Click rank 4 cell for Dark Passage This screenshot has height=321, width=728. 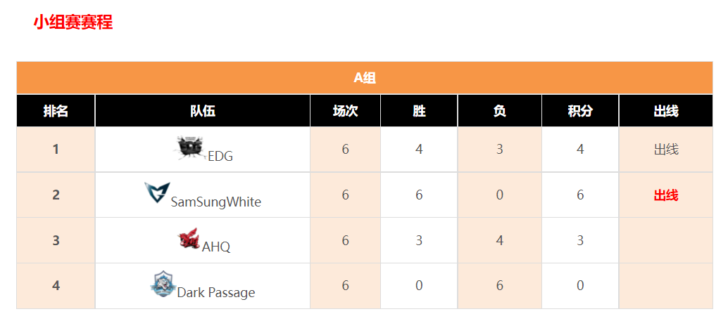tap(56, 286)
